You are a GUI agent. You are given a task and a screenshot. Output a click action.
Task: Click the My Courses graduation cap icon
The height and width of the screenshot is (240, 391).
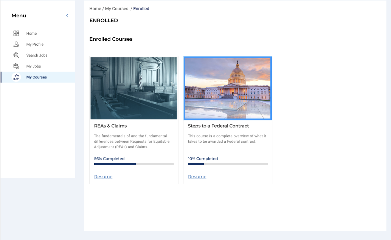click(x=16, y=77)
